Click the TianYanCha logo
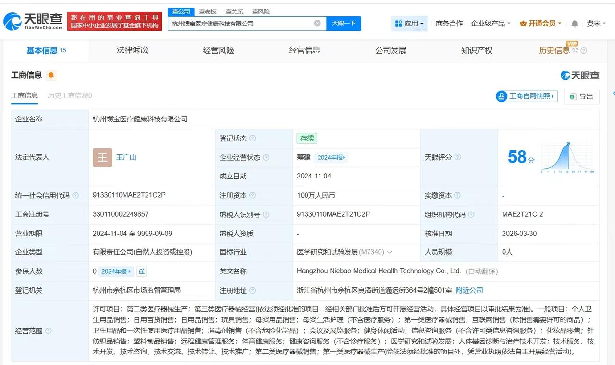Image resolution: width=615 pixels, height=365 pixels. click(33, 20)
